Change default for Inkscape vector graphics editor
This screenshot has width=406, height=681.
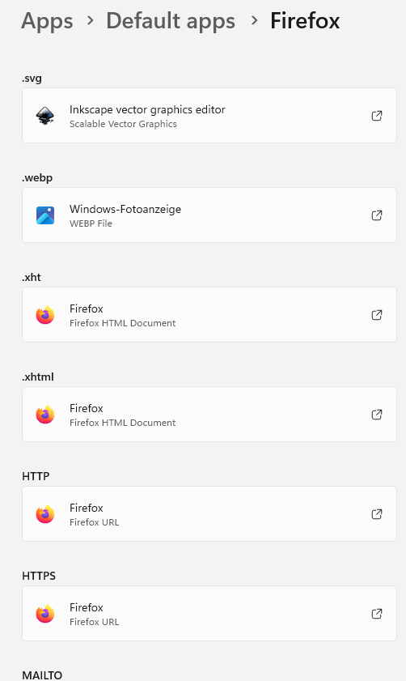(x=209, y=116)
